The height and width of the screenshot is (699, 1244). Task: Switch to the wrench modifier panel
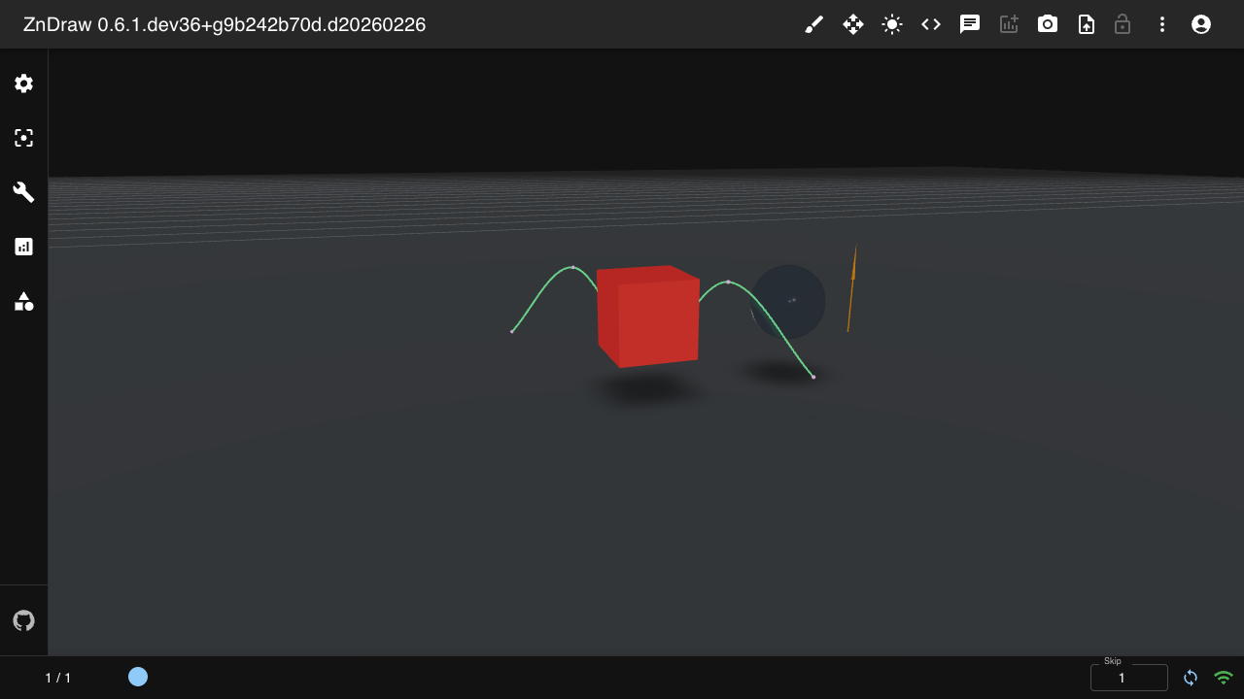pos(23,192)
